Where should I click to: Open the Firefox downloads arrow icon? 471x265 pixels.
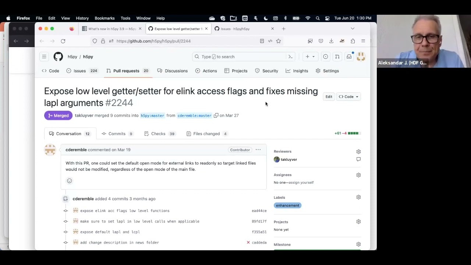pos(331,41)
